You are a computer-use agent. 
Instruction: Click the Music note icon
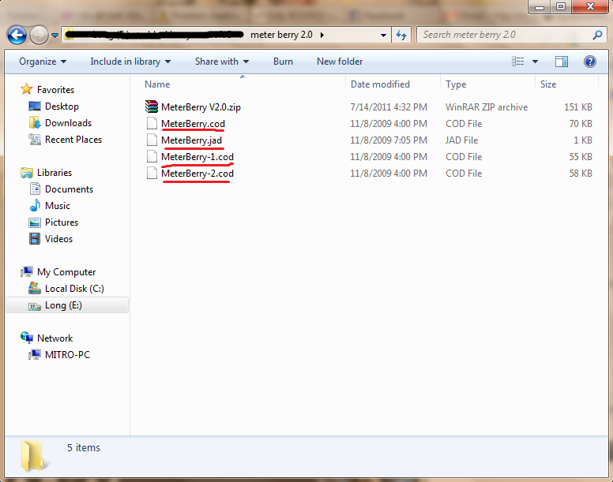[x=35, y=205]
